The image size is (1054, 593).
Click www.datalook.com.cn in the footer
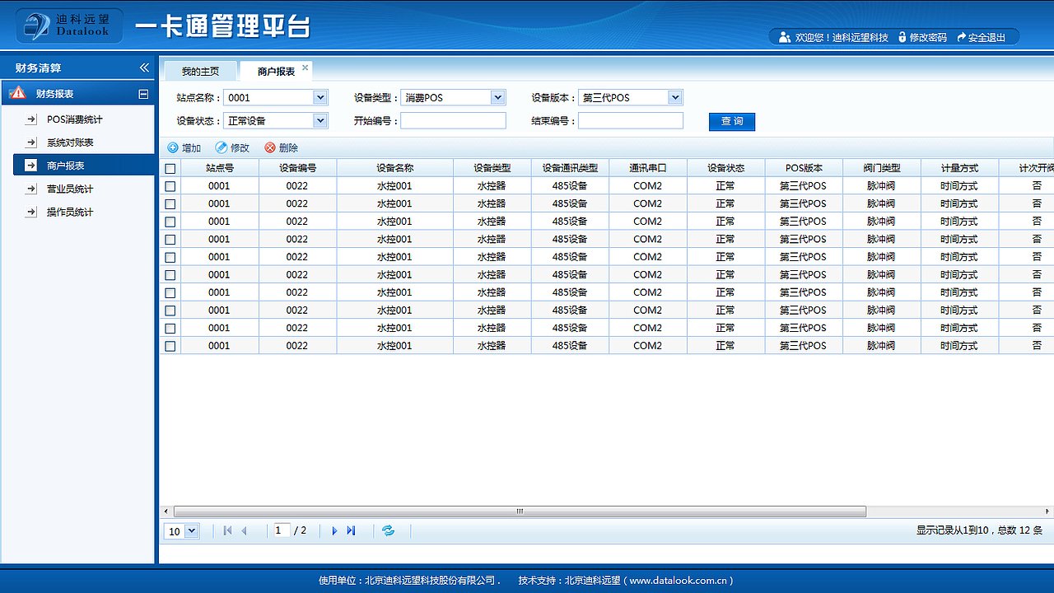click(680, 581)
